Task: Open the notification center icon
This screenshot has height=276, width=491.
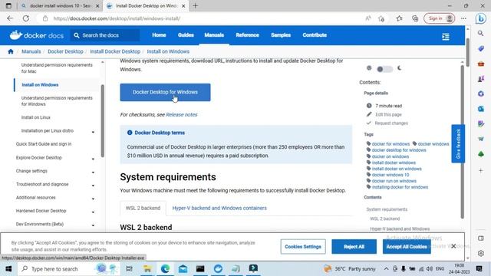Action: (x=479, y=269)
